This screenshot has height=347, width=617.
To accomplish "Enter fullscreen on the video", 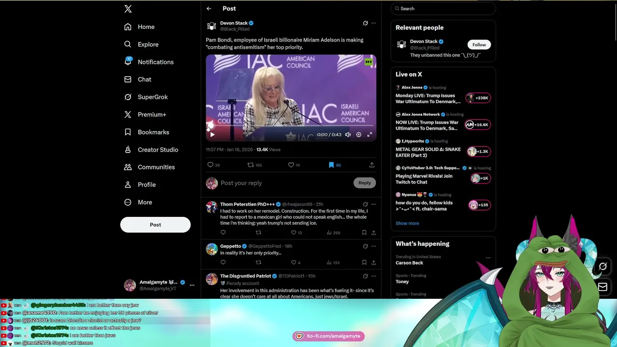I will [370, 135].
